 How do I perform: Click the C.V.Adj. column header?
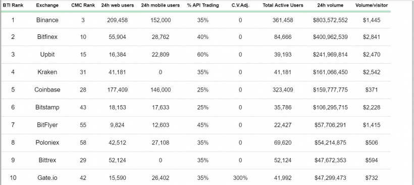pyautogui.click(x=240, y=5)
